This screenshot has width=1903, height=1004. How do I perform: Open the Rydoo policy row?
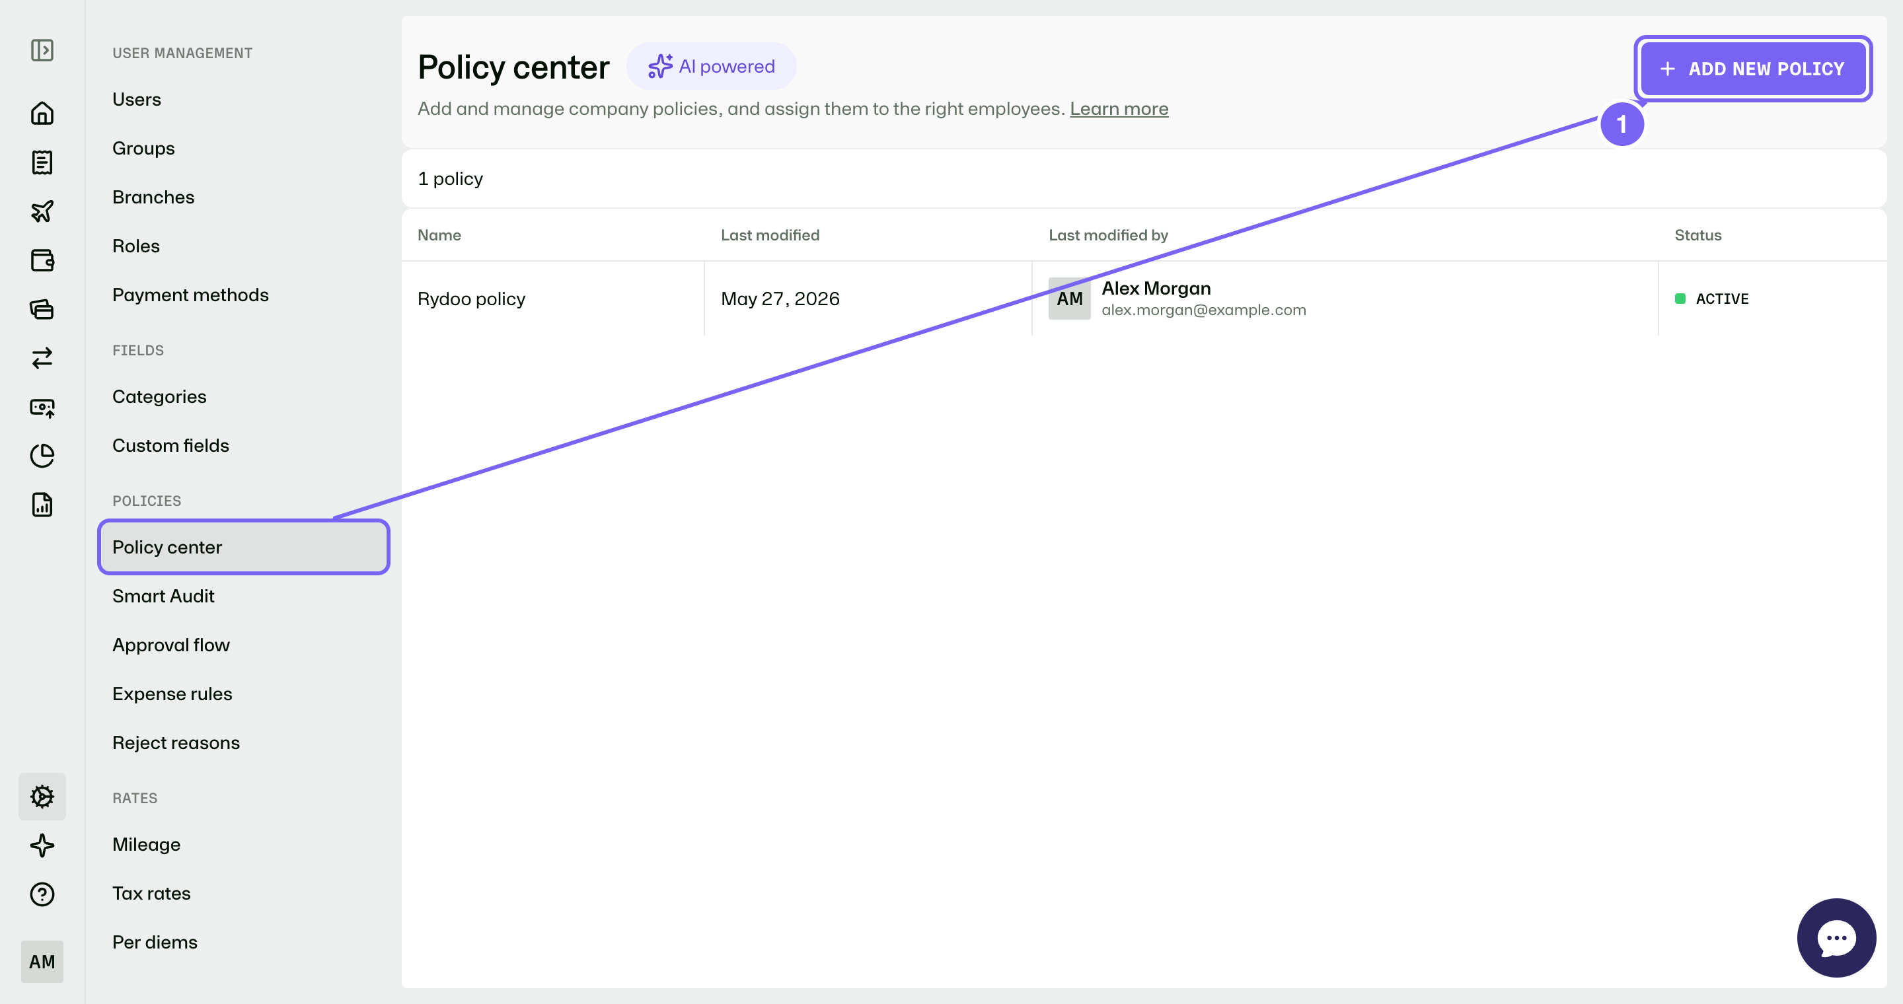1144,299
